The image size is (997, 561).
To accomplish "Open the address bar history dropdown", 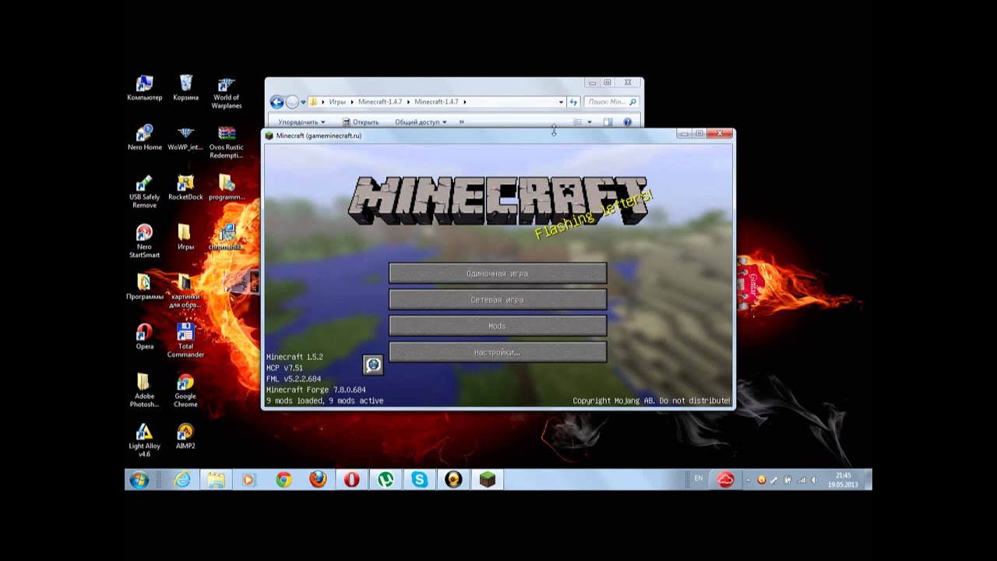I will 561,102.
